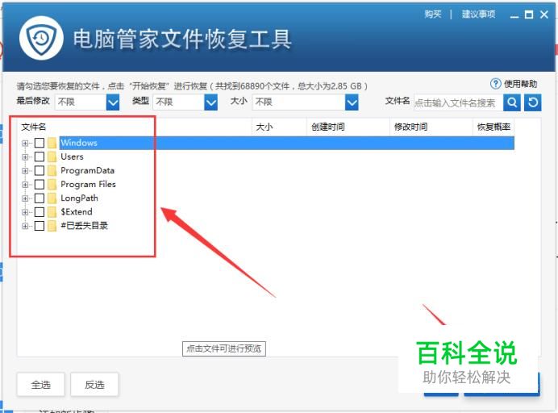Click the 购买 link
This screenshot has width=558, height=413.
[433, 15]
